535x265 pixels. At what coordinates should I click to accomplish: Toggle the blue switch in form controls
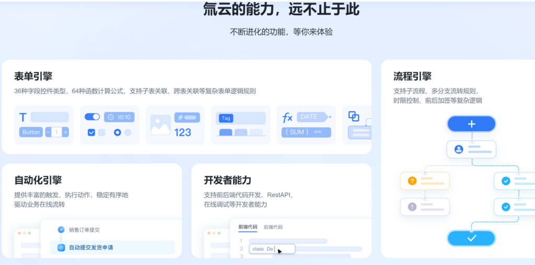pyautogui.click(x=92, y=117)
